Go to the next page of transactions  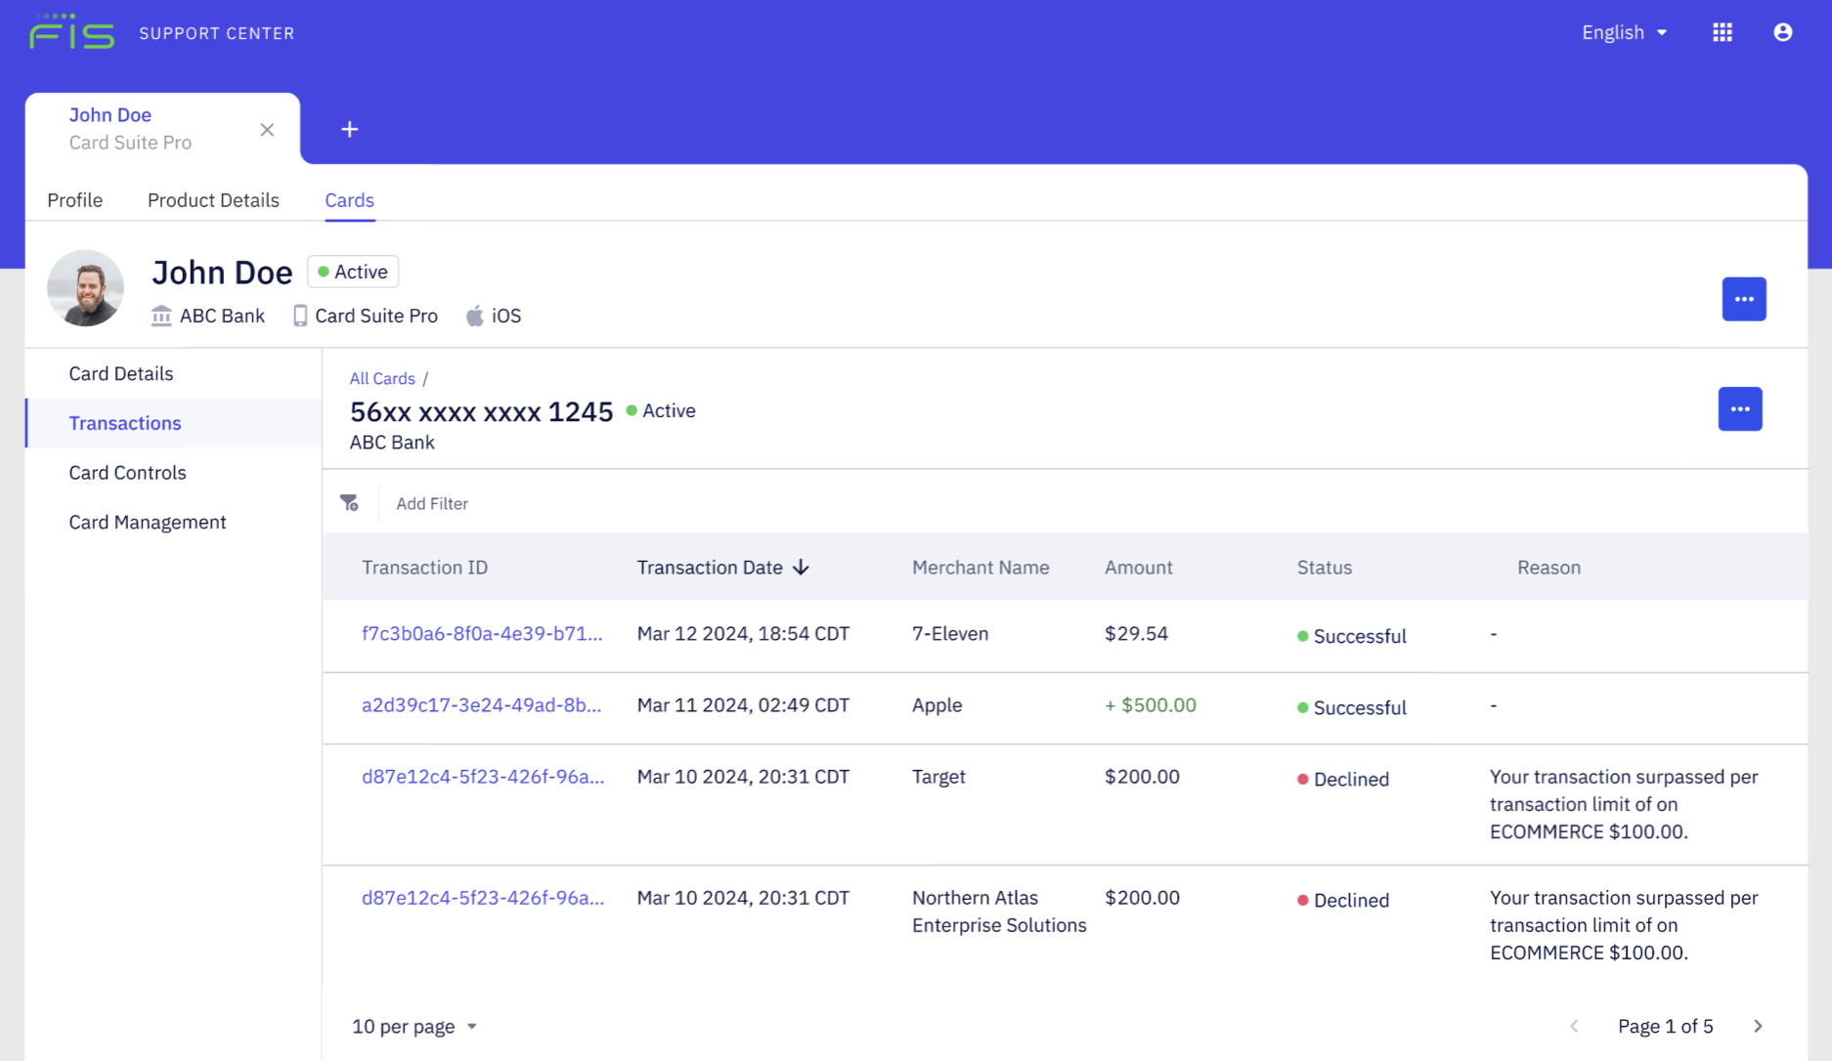click(x=1759, y=1026)
